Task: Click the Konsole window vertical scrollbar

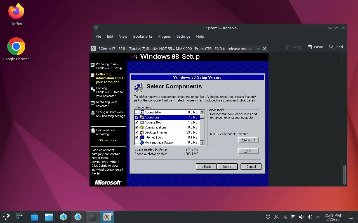Action: point(345,175)
